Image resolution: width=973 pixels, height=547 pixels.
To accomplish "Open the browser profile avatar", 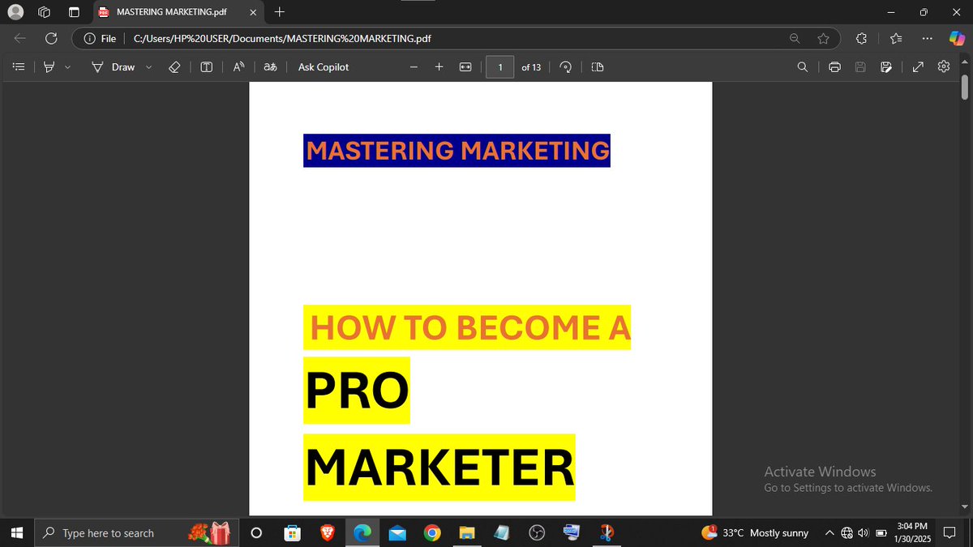I will (x=15, y=12).
